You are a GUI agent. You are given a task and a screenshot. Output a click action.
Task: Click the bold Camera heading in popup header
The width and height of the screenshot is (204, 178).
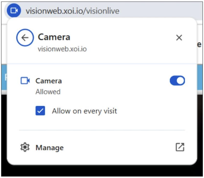pyautogui.click(x=54, y=37)
